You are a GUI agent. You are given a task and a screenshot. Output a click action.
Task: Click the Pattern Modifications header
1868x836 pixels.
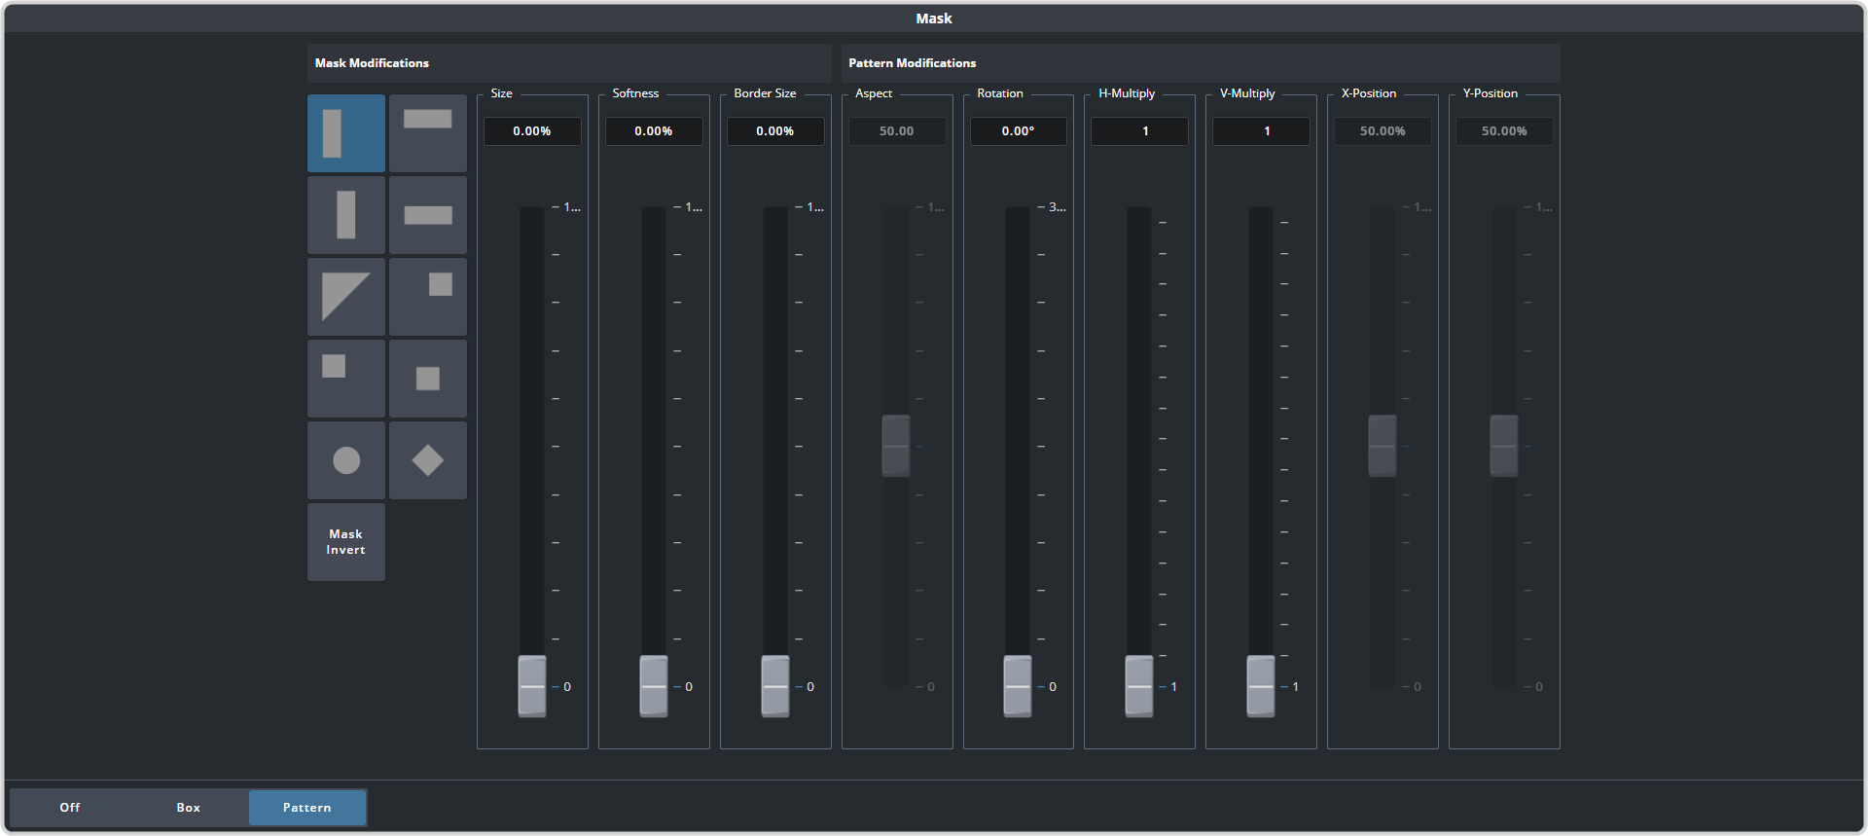(x=1201, y=63)
